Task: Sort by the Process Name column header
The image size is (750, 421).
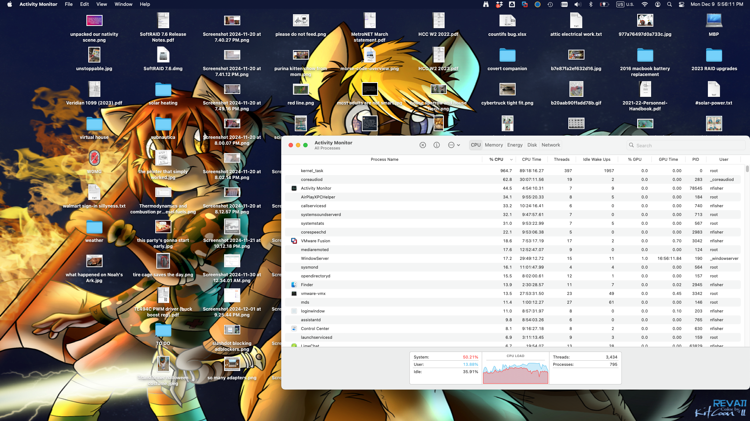Action: pyautogui.click(x=384, y=159)
